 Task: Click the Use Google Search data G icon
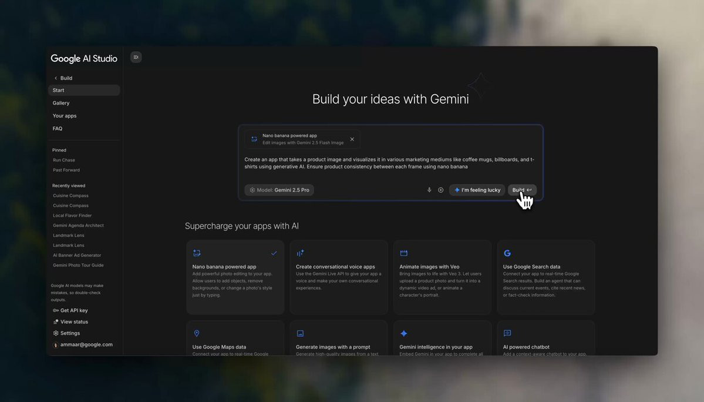(x=507, y=253)
